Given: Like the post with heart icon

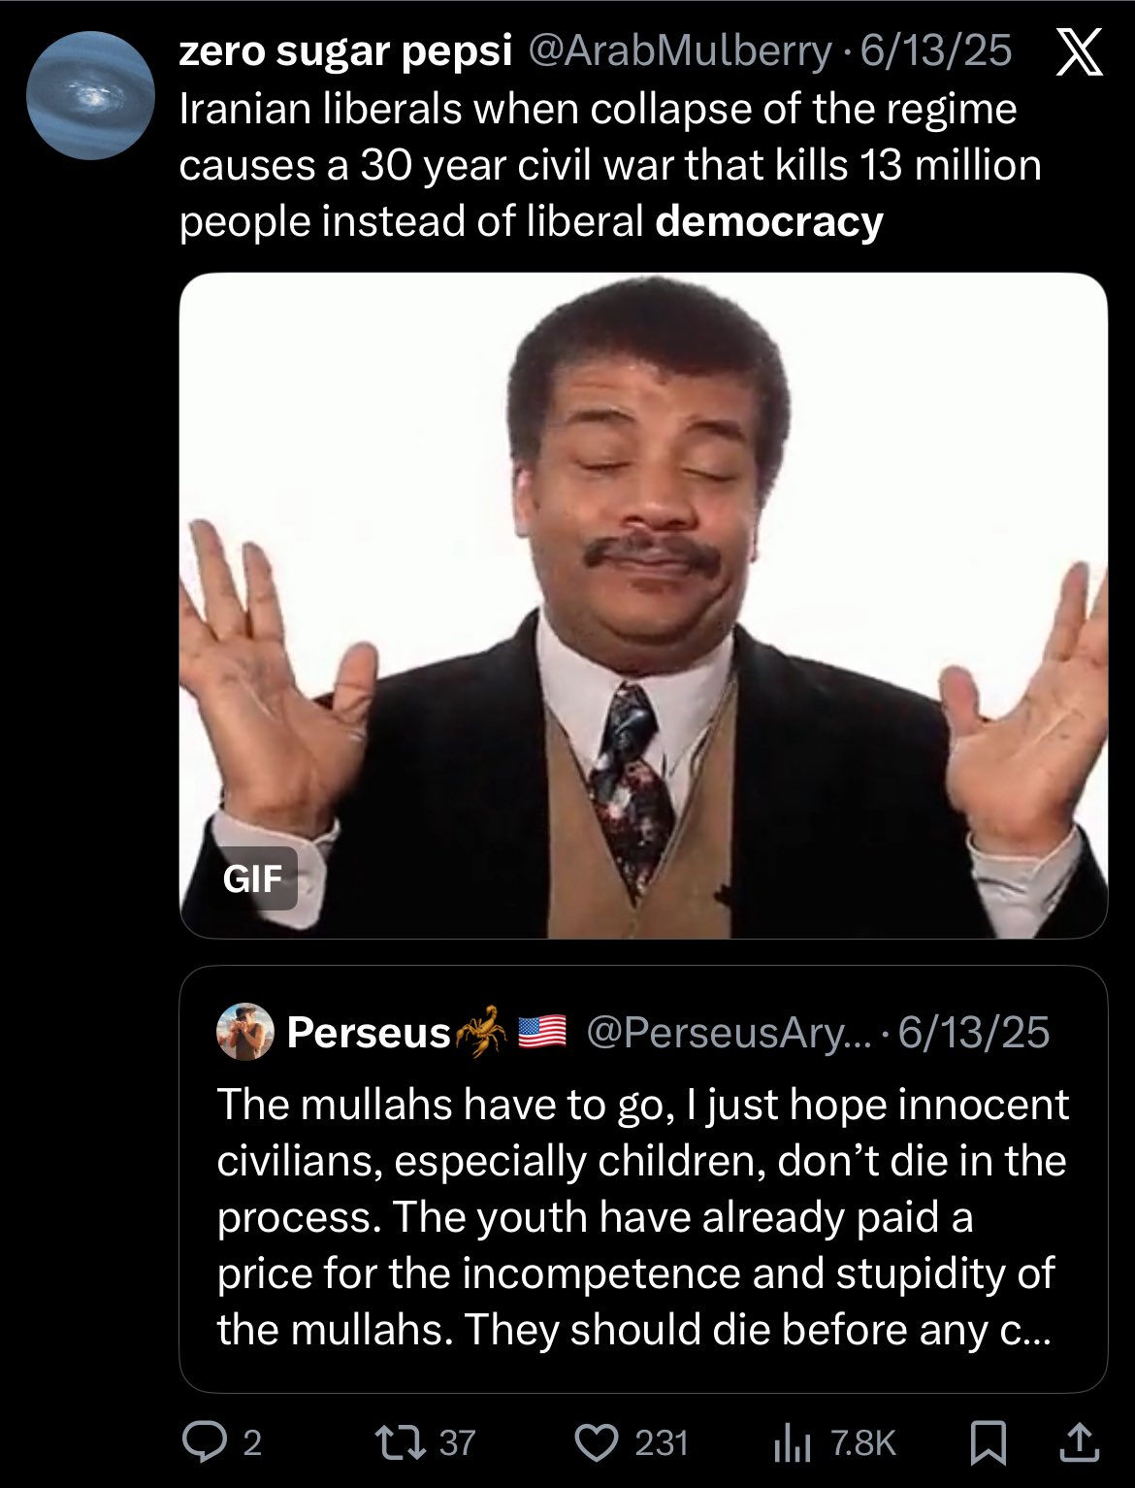Looking at the screenshot, I should click(x=596, y=1442).
